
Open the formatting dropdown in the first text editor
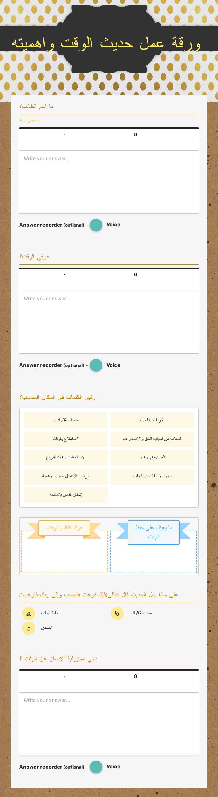coord(64,134)
